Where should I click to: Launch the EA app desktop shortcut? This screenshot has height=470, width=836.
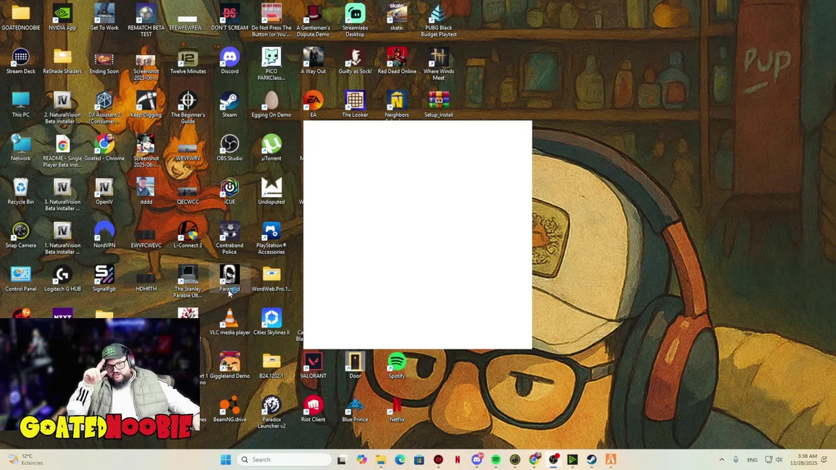(x=313, y=104)
